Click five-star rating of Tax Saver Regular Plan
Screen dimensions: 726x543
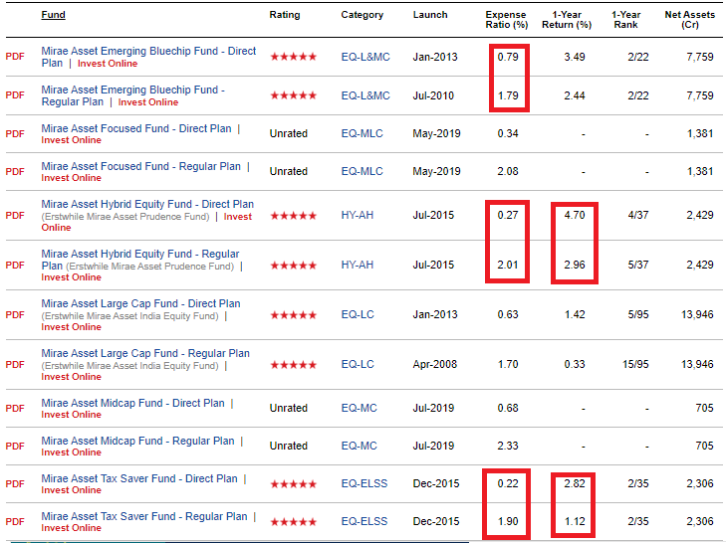293,523
